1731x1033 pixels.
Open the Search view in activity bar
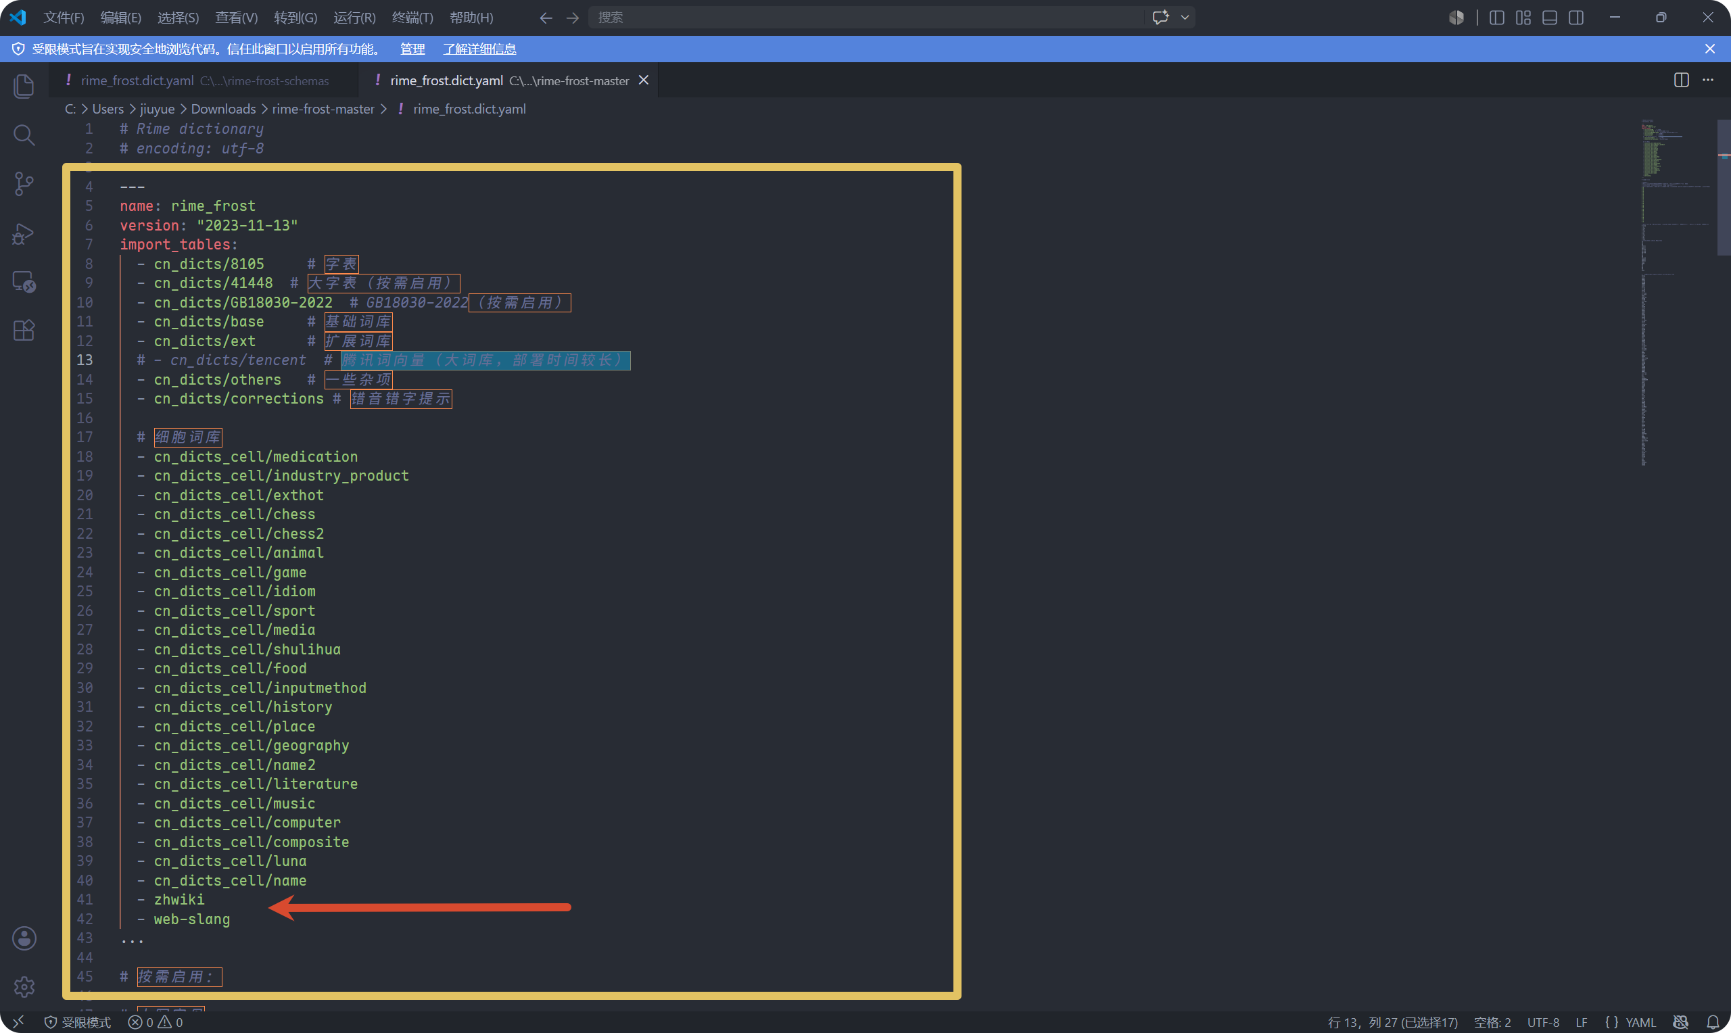(x=24, y=135)
